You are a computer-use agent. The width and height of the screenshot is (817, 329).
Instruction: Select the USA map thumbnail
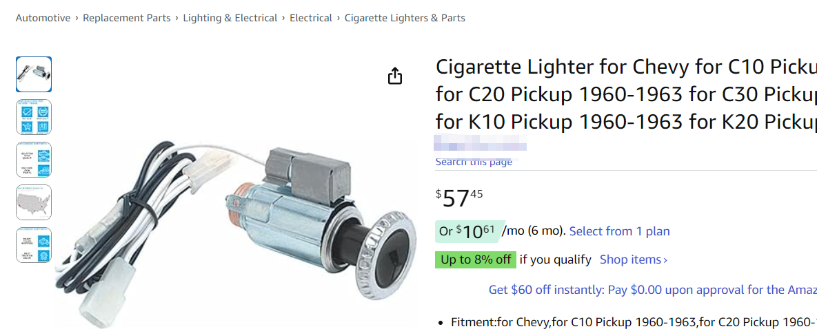pos(34,202)
